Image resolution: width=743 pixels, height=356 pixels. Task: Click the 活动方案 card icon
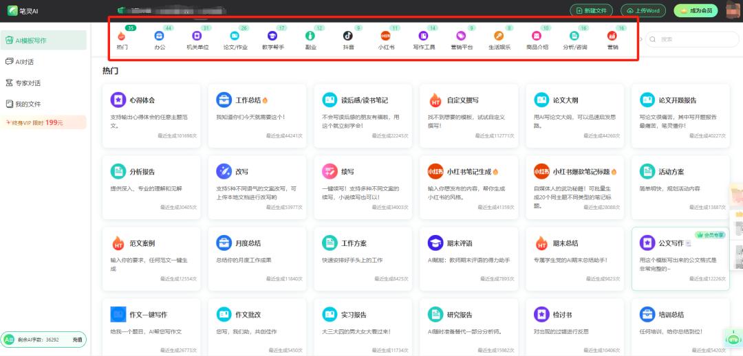coord(647,171)
